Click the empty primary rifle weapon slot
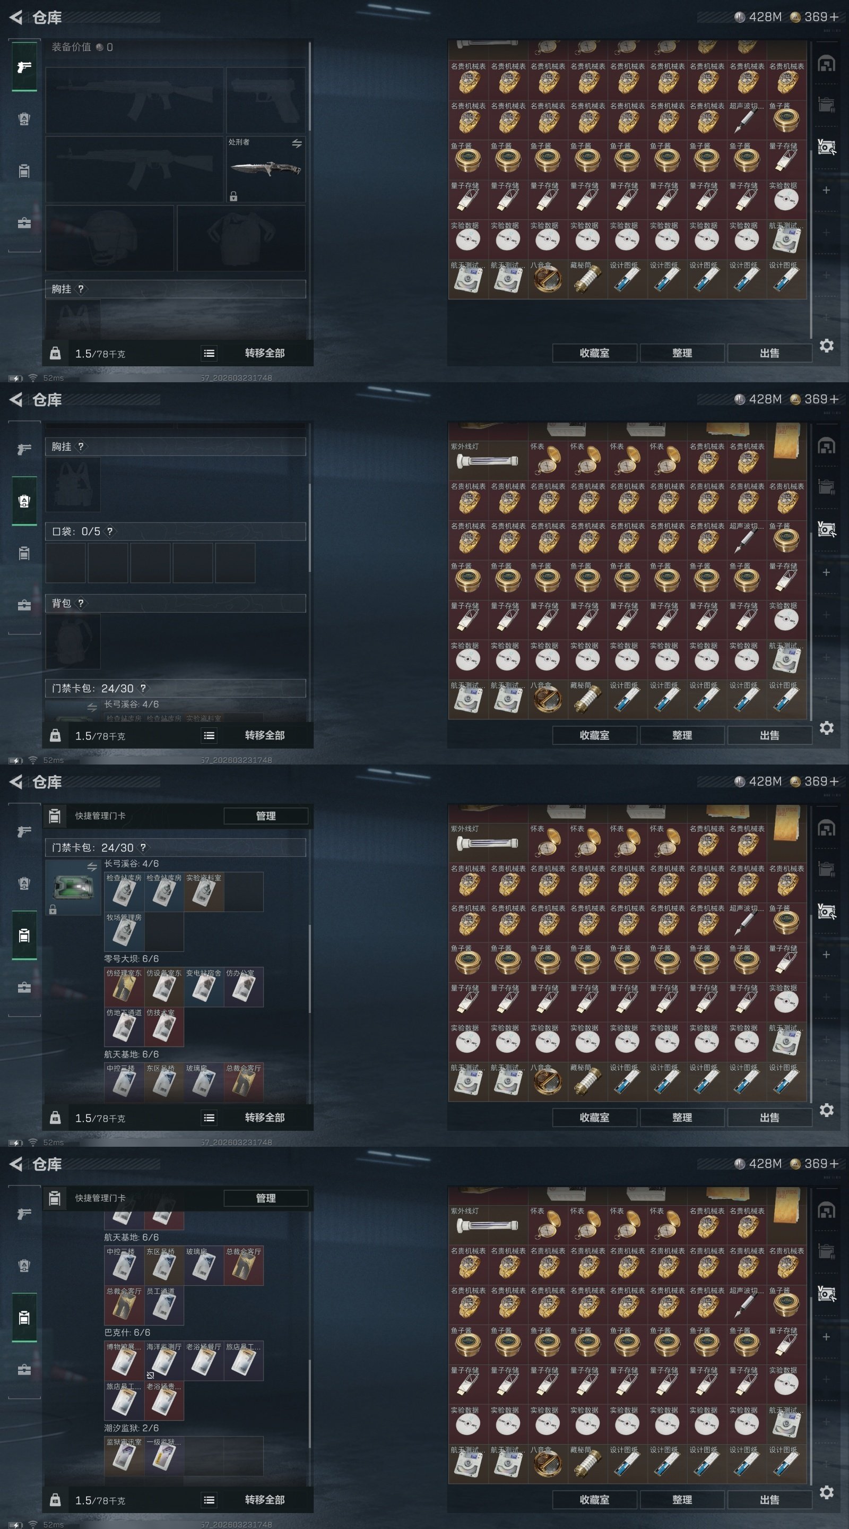 coord(135,100)
